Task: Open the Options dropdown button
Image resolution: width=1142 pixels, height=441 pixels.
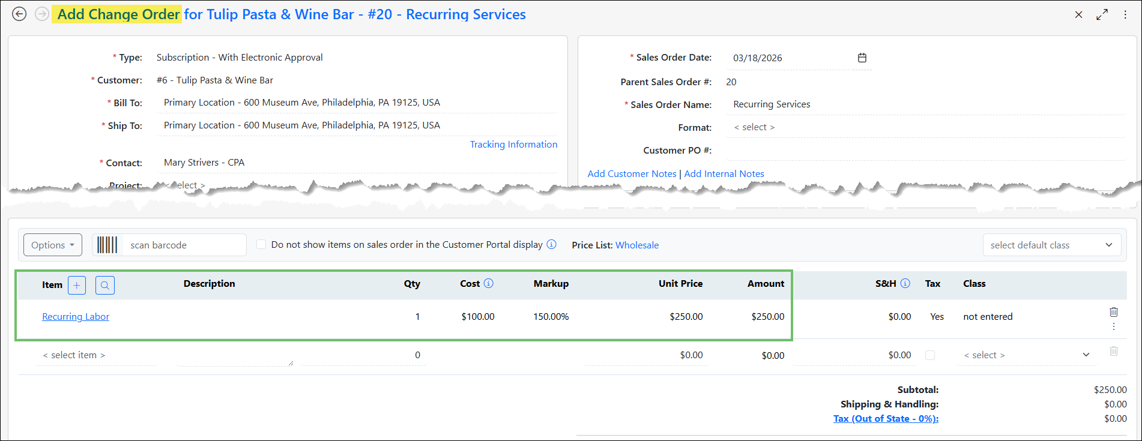Action: (53, 245)
